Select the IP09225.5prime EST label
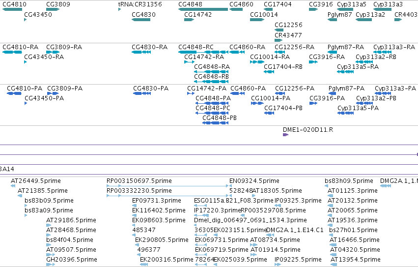 [x=298, y=260]
